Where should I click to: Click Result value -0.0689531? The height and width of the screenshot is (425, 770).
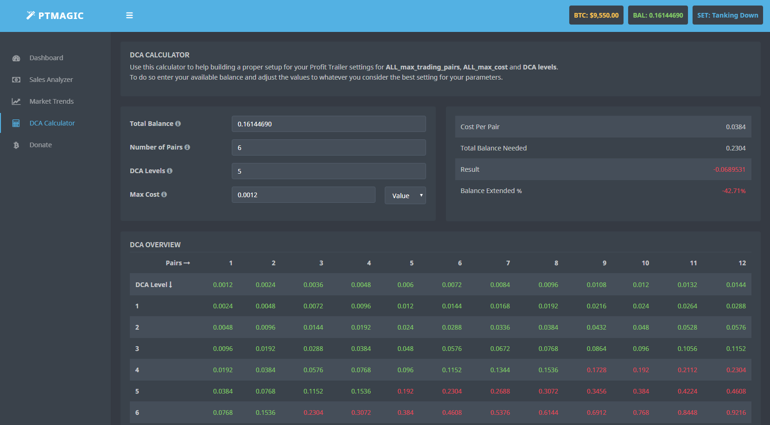coord(730,169)
